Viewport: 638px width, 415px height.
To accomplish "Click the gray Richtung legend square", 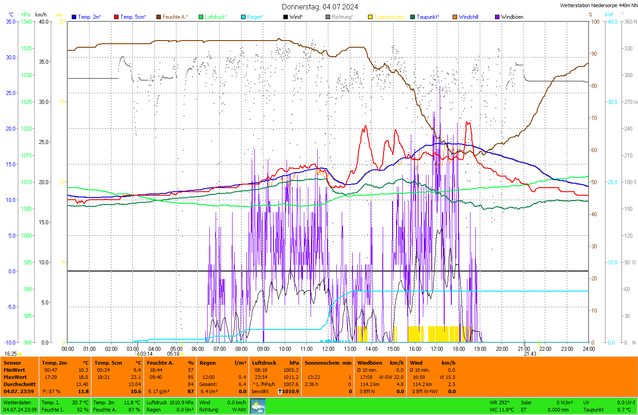I will pos(328,17).
